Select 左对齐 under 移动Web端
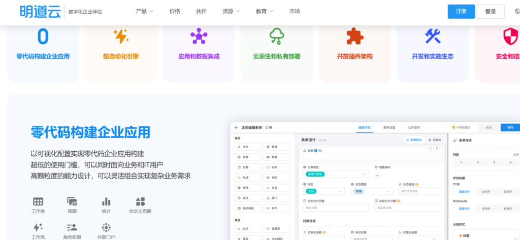This screenshot has width=520, height=240. click(x=486, y=209)
